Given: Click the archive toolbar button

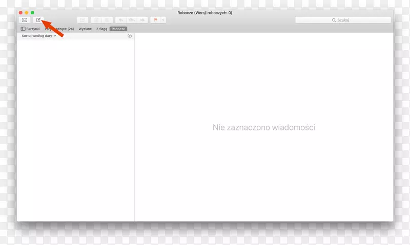Looking at the screenshot, I should tap(83, 20).
